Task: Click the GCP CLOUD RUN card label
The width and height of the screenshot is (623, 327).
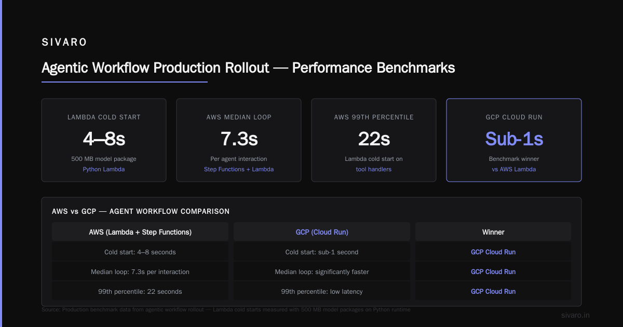Action: [x=514, y=117]
